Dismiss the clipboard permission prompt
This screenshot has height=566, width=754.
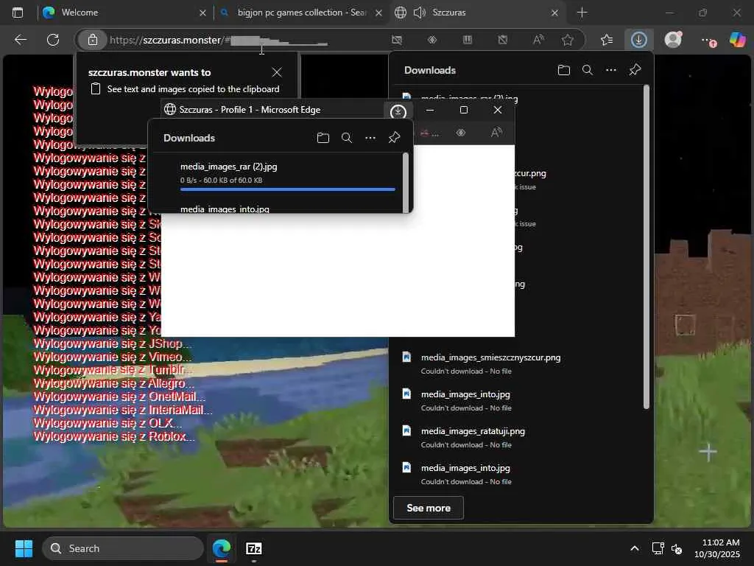(277, 72)
